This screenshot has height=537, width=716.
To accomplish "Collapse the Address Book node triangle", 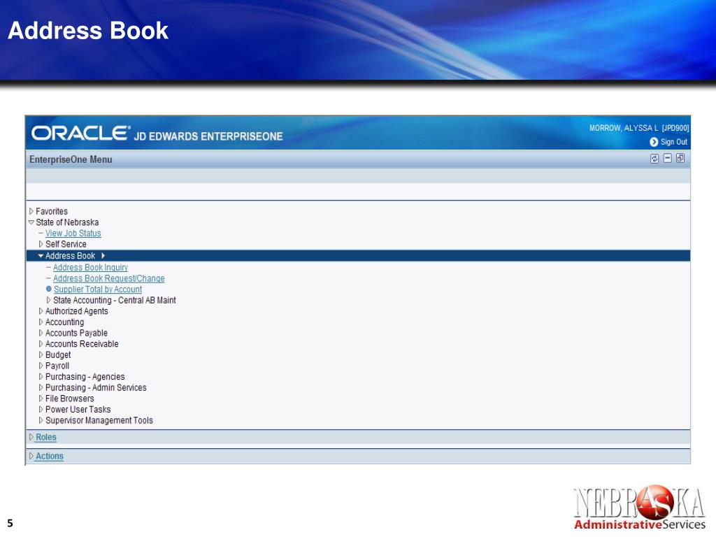I will coord(41,256).
